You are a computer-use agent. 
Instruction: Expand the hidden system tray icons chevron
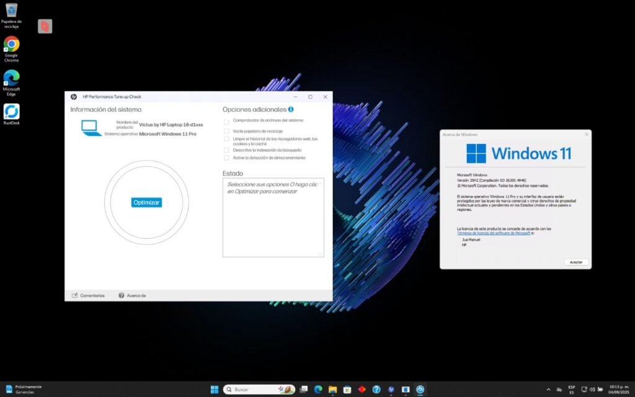pos(548,390)
